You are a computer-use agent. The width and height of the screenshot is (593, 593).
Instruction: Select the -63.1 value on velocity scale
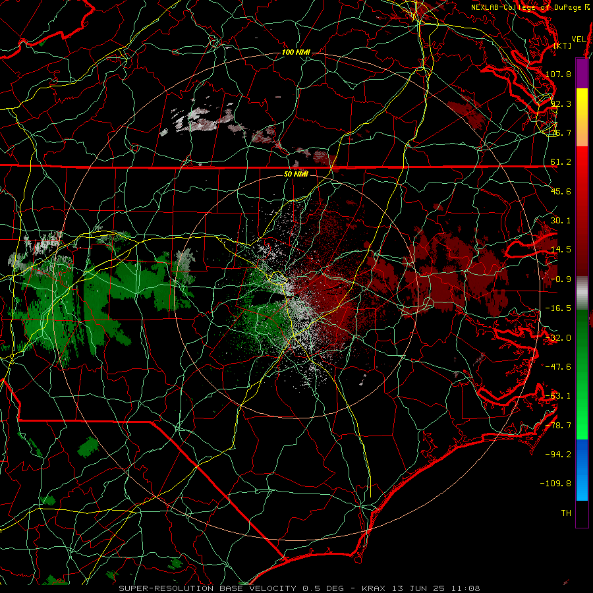click(558, 396)
